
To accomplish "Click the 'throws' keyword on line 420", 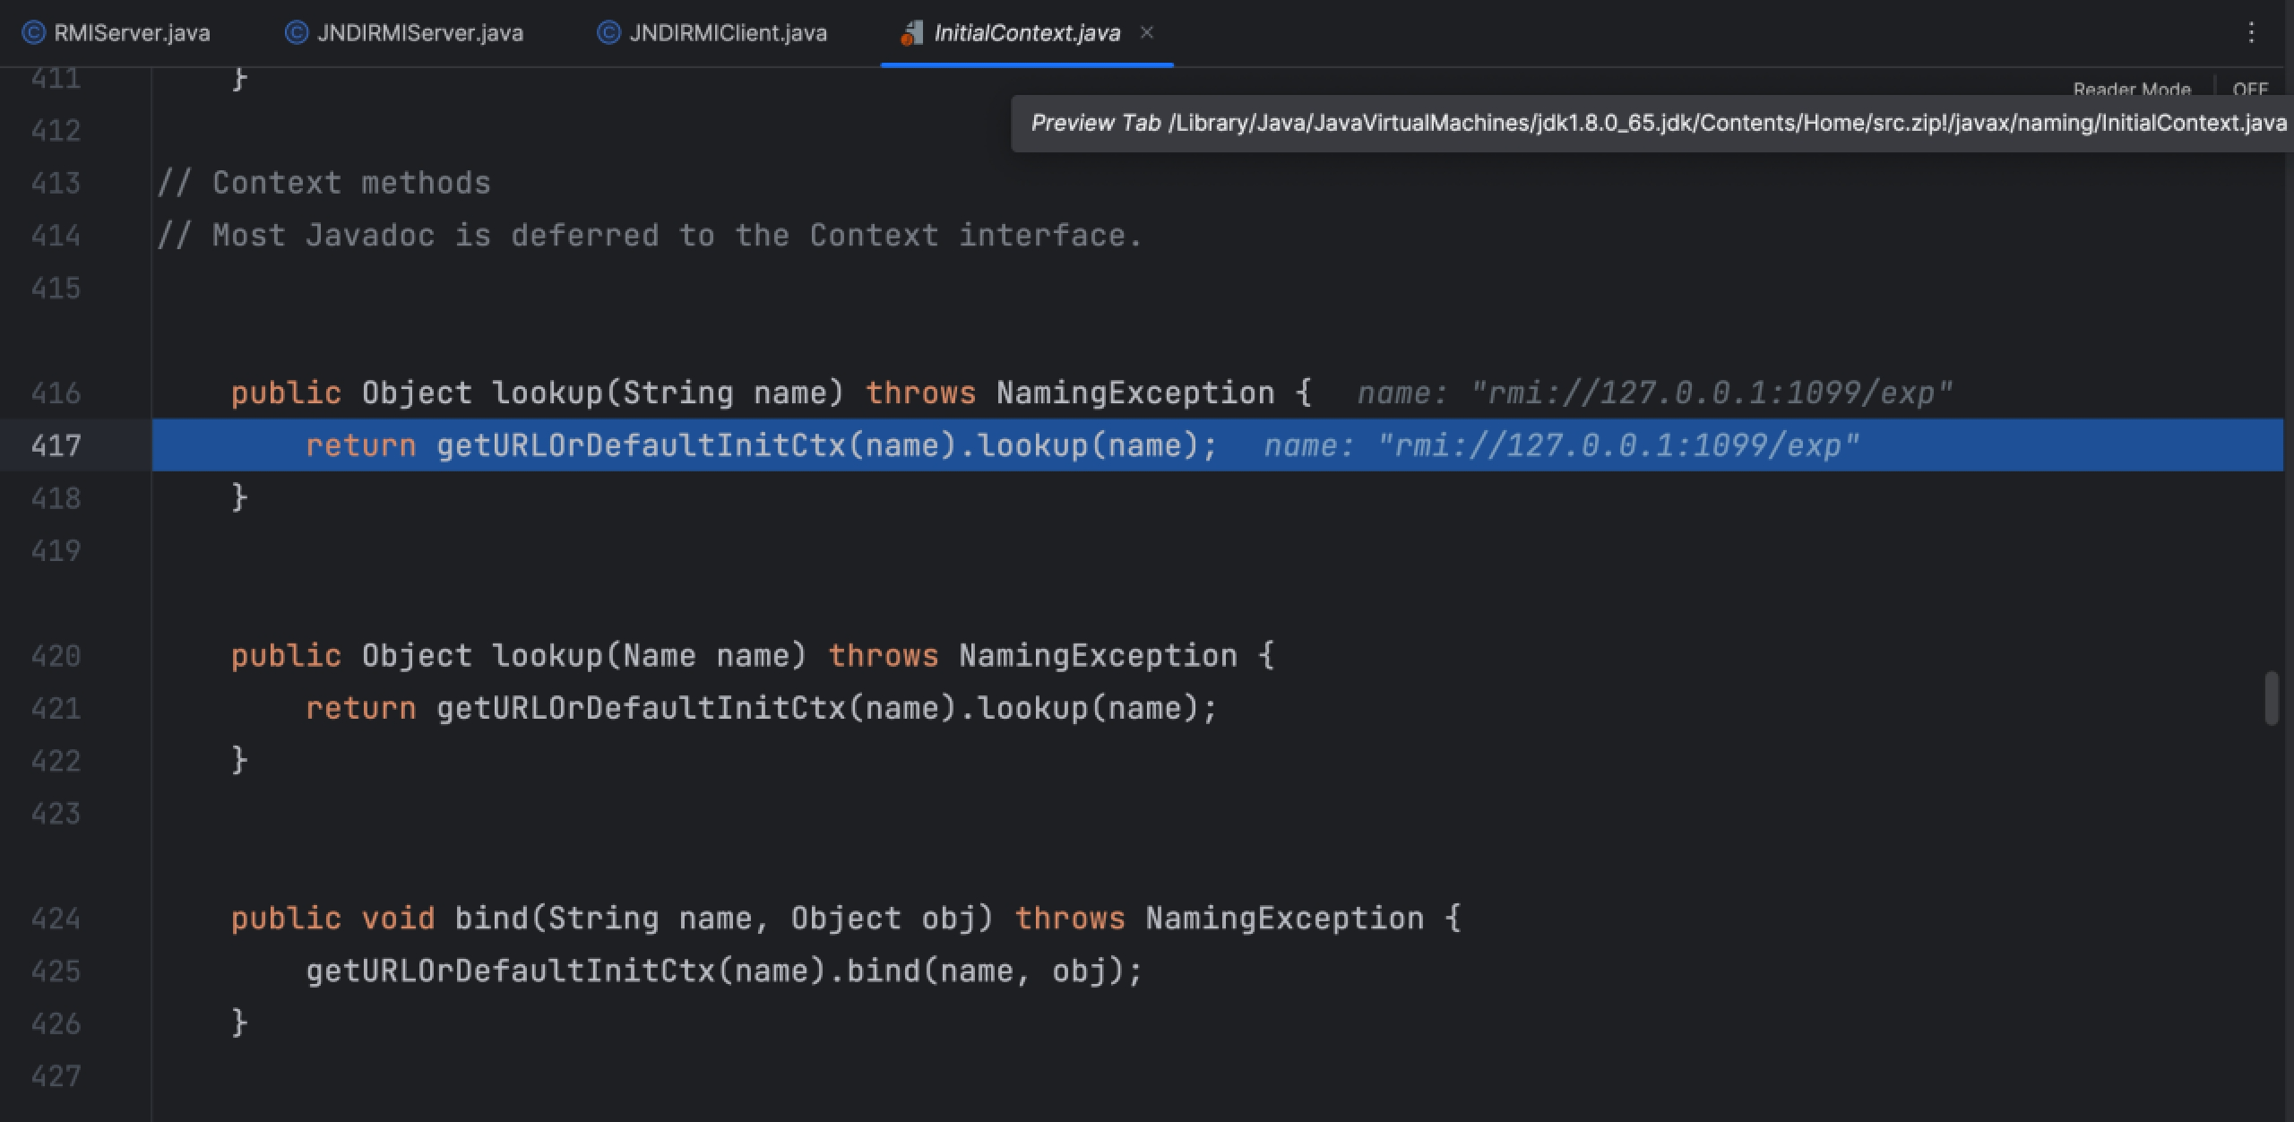I will coord(884,656).
